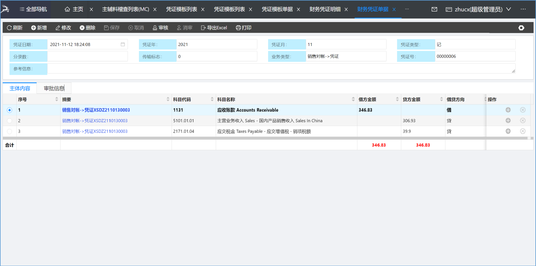Sort by the 借方金额 column arrows
The height and width of the screenshot is (266, 536).
[x=397, y=99]
